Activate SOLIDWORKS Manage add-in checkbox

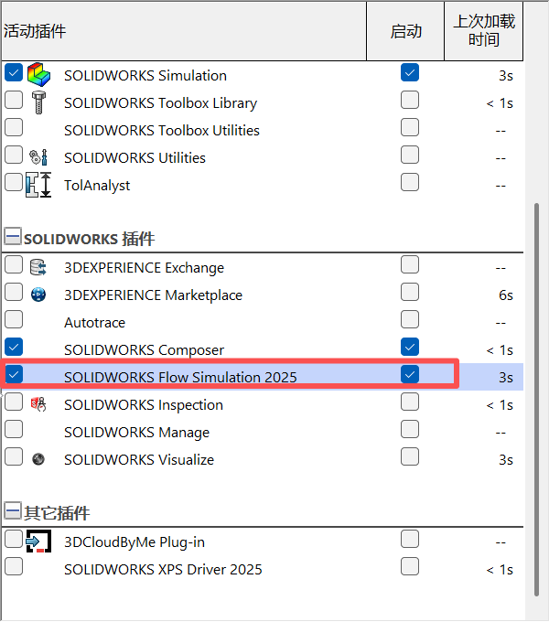pos(14,429)
